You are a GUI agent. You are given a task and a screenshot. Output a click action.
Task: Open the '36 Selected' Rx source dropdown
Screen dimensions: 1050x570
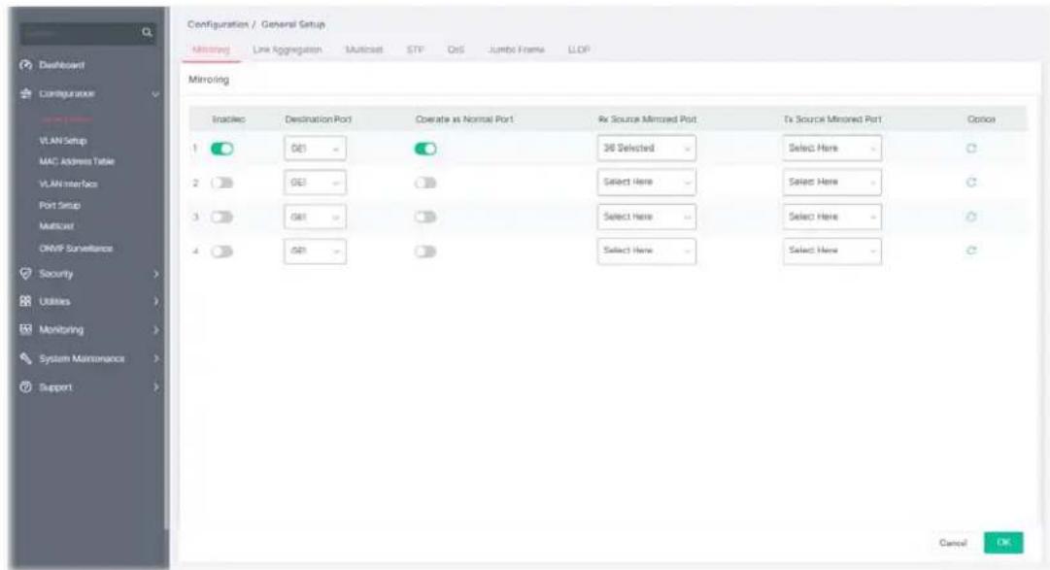point(646,148)
